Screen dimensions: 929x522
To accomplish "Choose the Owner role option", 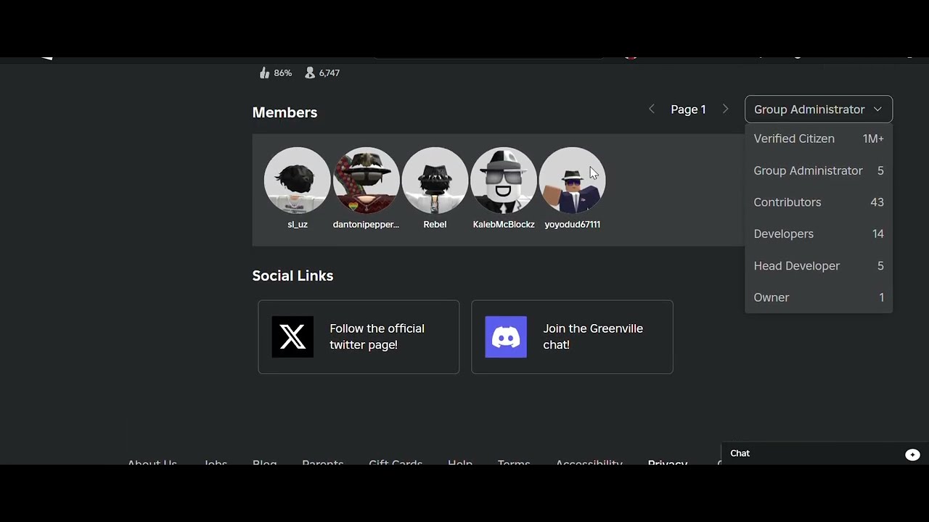I will [819, 297].
